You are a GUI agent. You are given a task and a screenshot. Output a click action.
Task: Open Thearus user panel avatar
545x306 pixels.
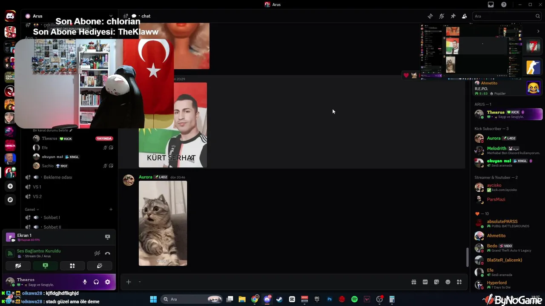[x=10, y=282]
